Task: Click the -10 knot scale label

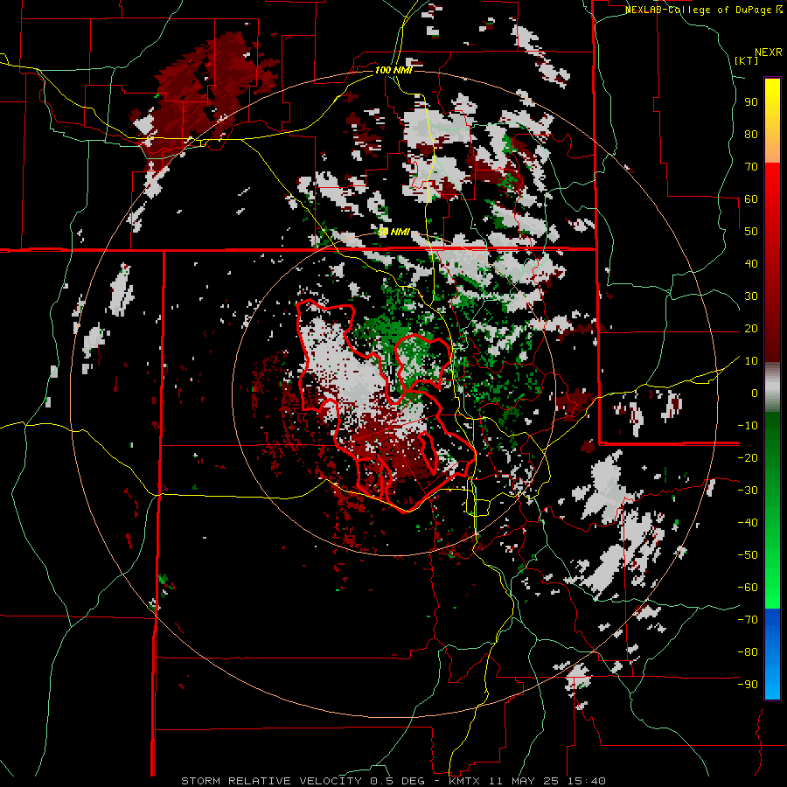Action: click(748, 426)
